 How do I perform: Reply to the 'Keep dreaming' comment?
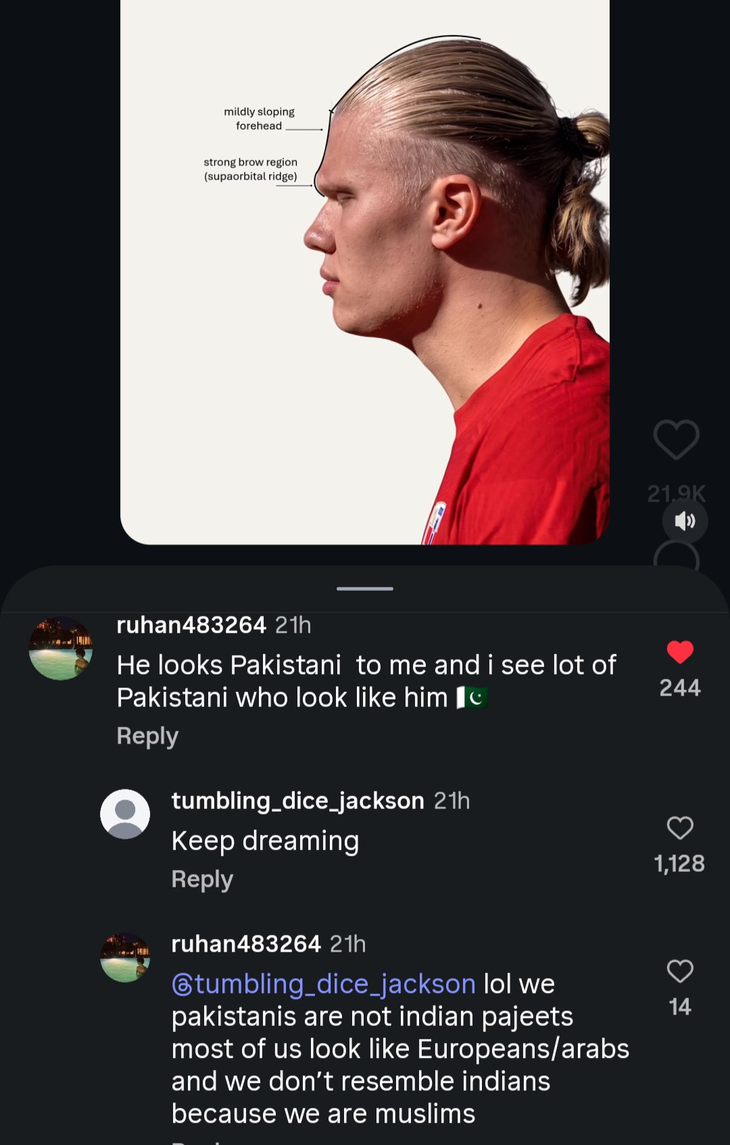[x=202, y=879]
